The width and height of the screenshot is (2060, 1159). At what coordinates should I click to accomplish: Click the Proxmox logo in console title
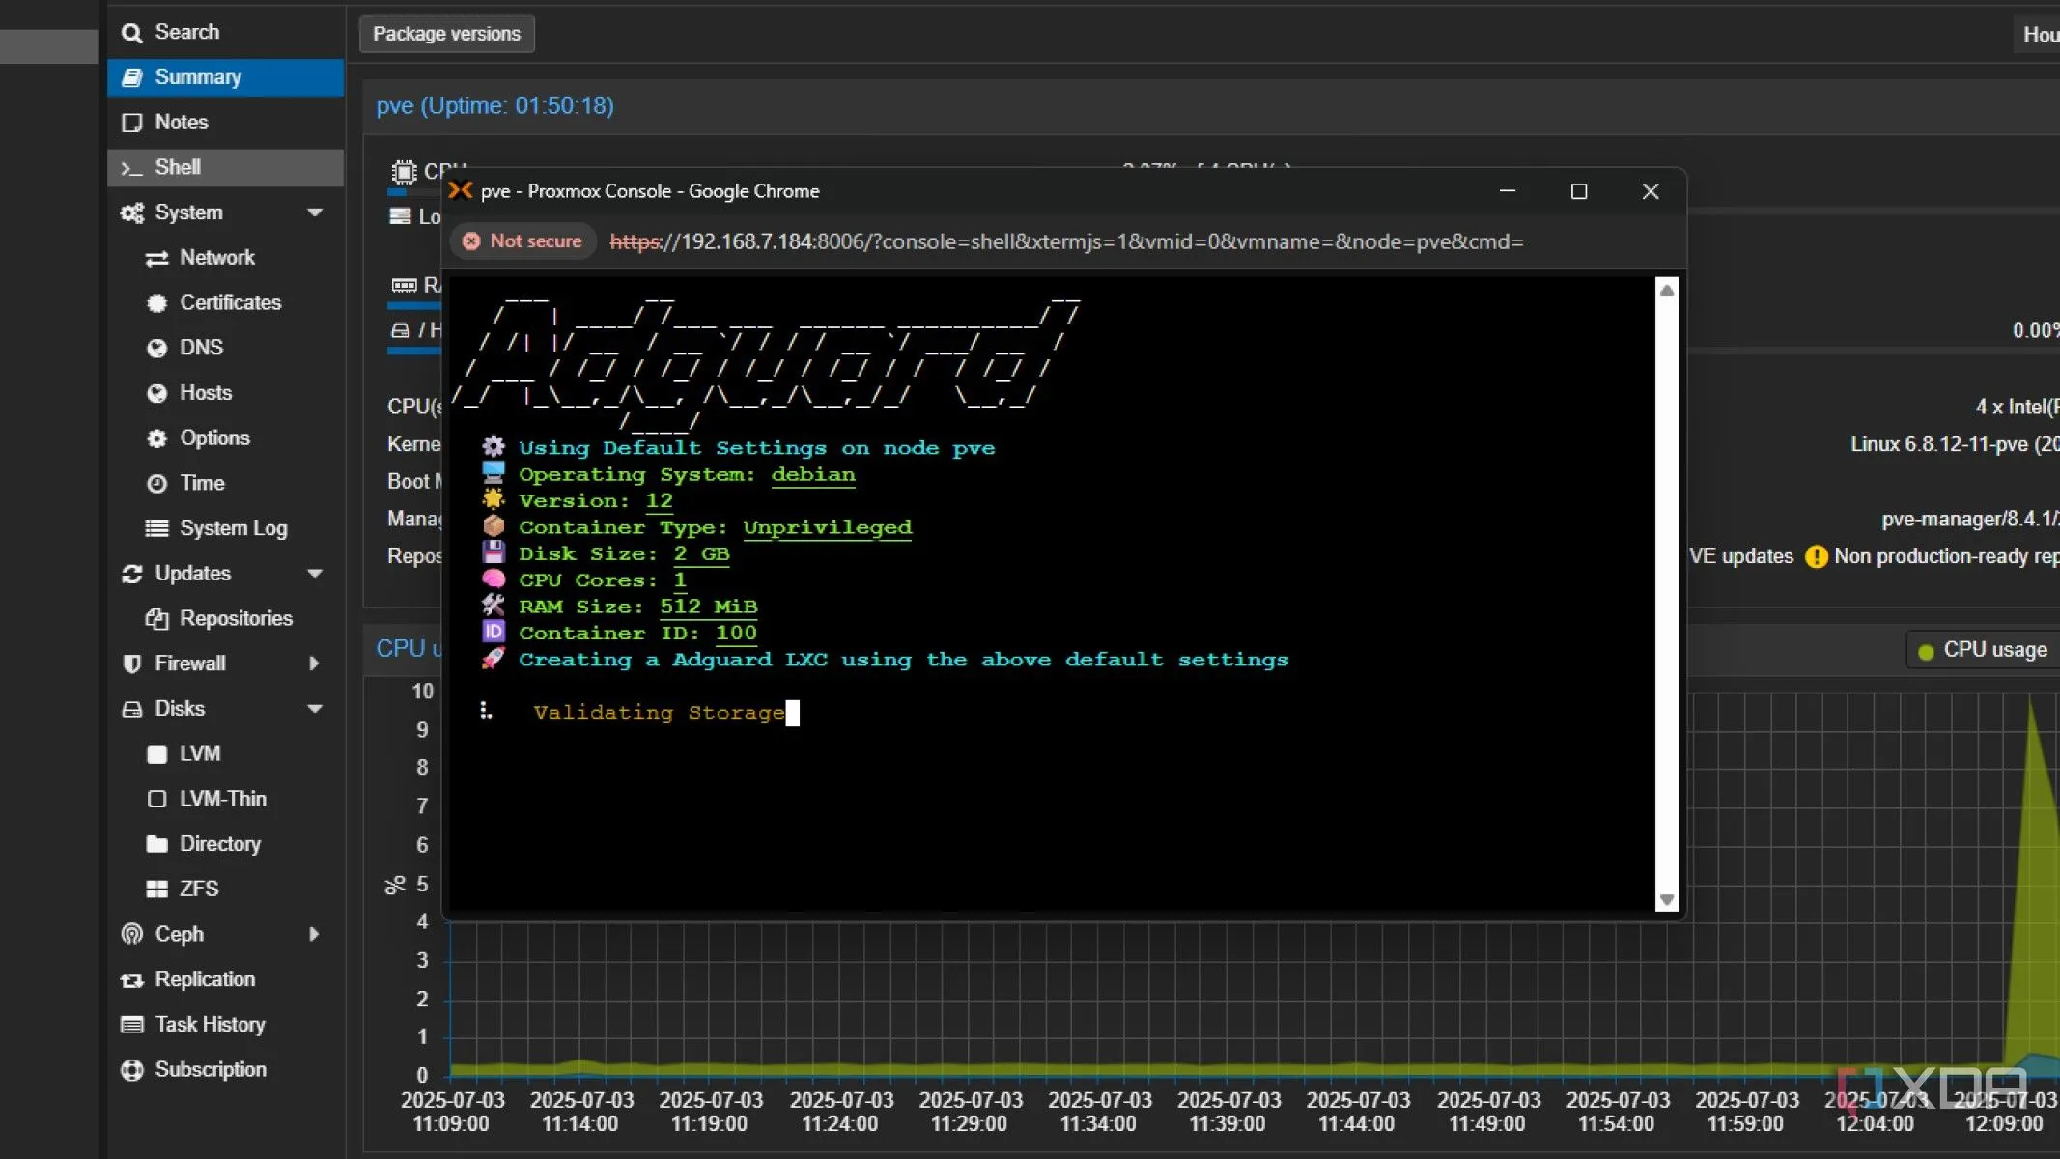[x=461, y=191]
